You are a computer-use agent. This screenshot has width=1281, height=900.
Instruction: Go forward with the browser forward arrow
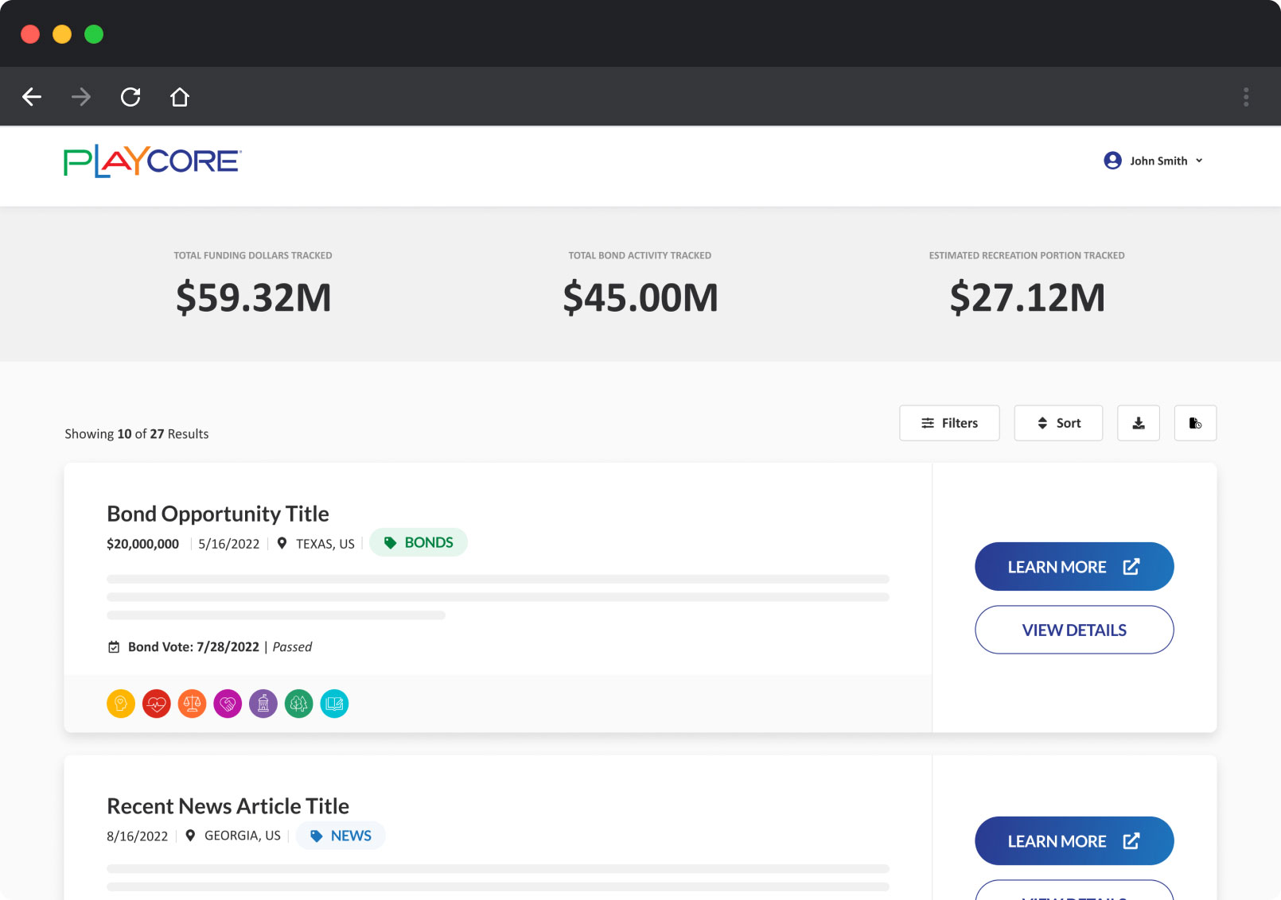pyautogui.click(x=81, y=97)
